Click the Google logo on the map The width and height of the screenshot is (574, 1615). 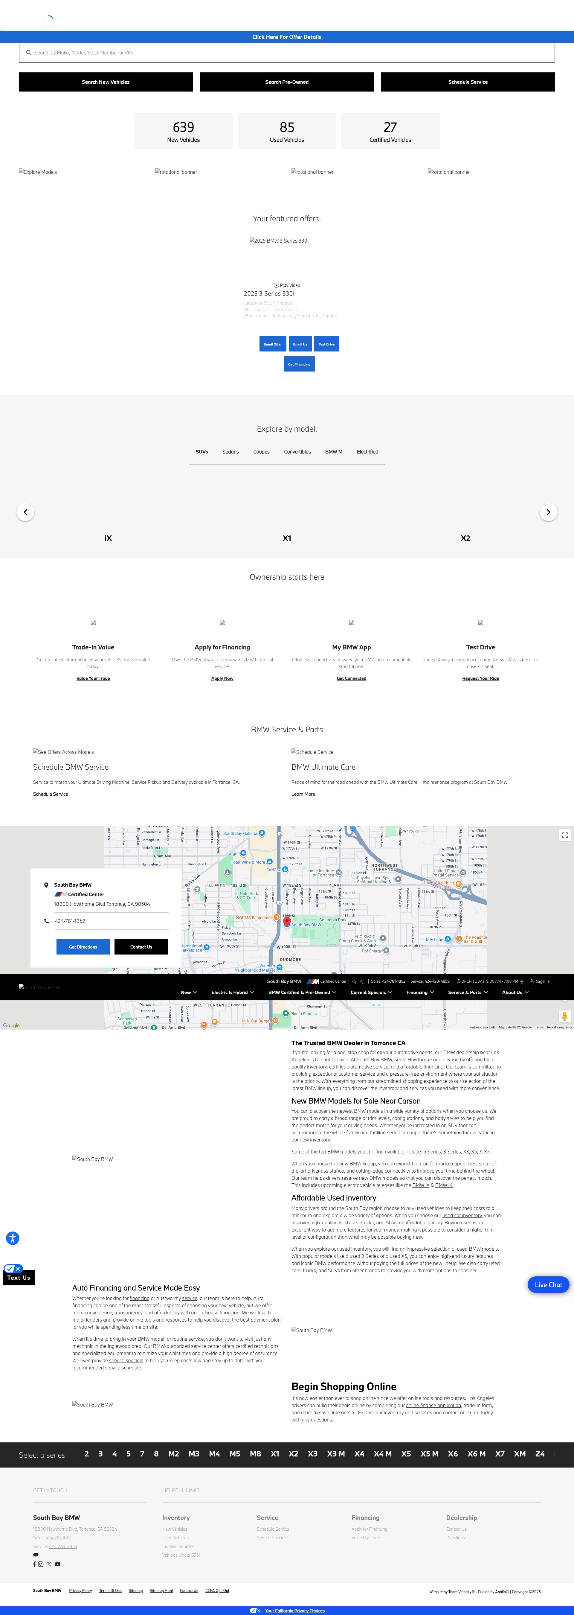[11, 1026]
